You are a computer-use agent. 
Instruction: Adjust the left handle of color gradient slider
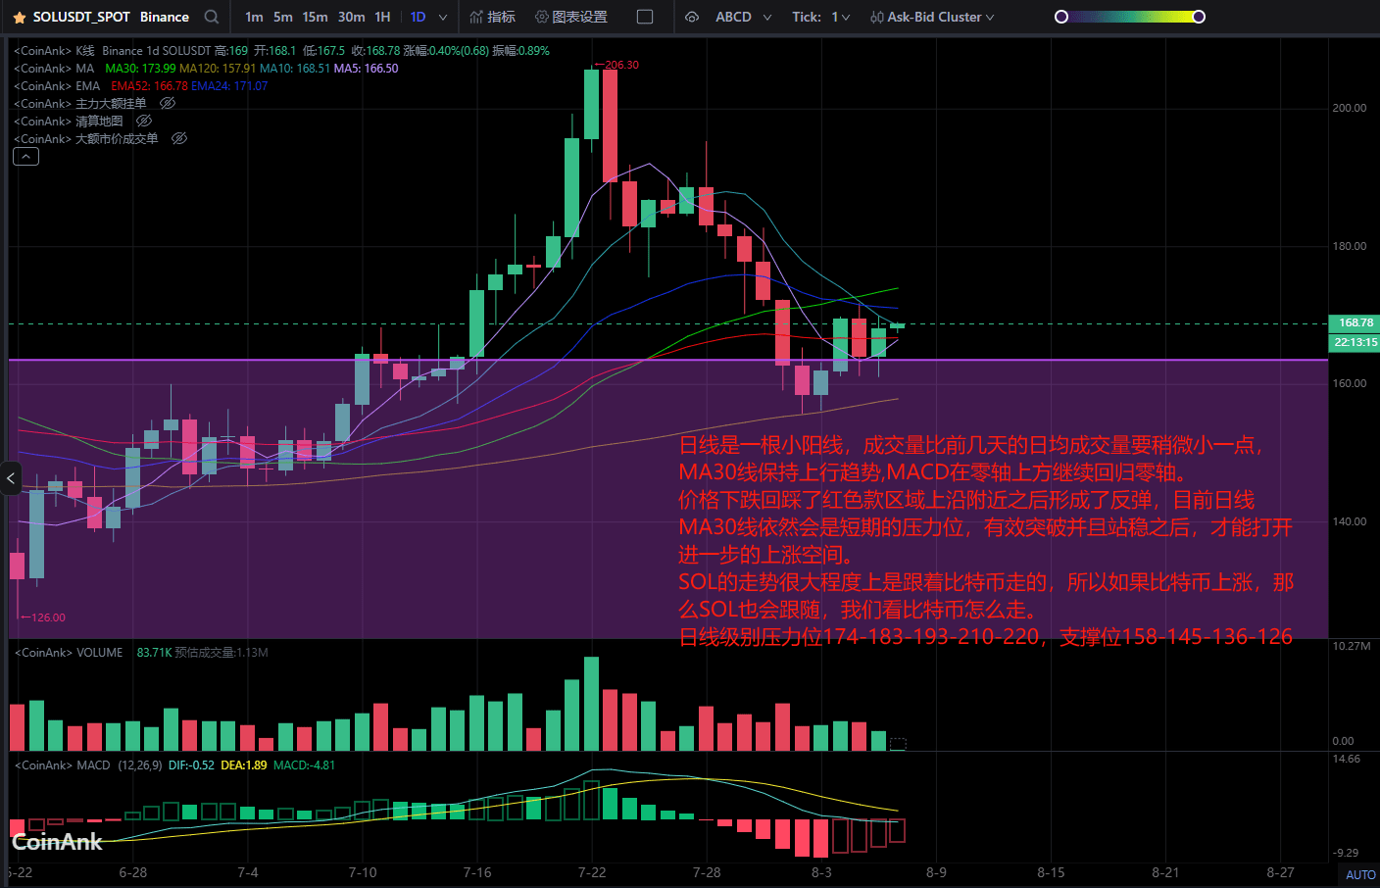pos(1060,17)
